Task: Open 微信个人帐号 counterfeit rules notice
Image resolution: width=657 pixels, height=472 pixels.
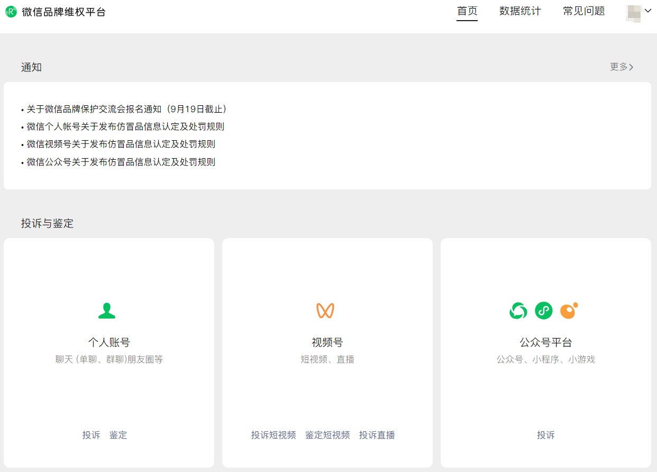Action: click(125, 126)
